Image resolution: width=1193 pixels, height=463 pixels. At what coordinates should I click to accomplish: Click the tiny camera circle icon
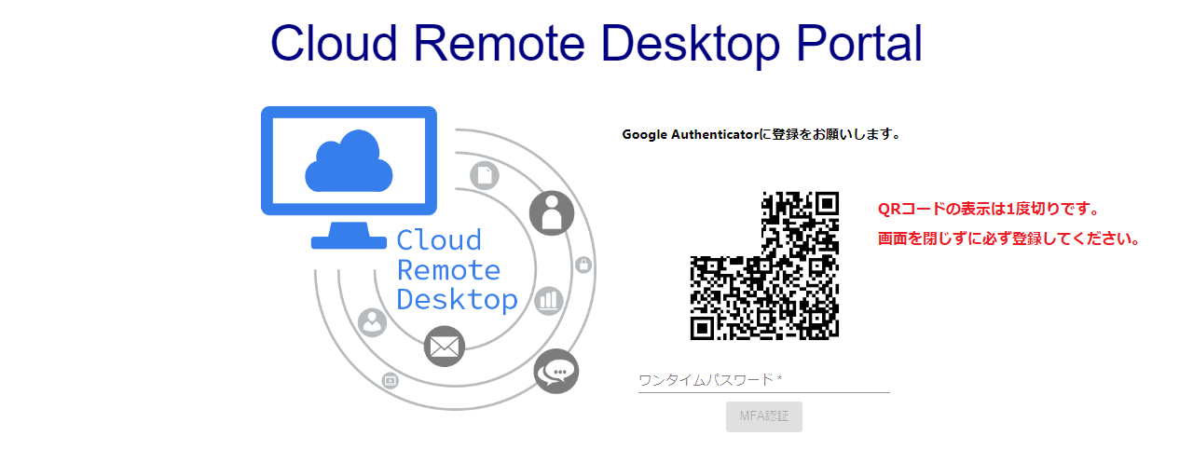(x=391, y=380)
